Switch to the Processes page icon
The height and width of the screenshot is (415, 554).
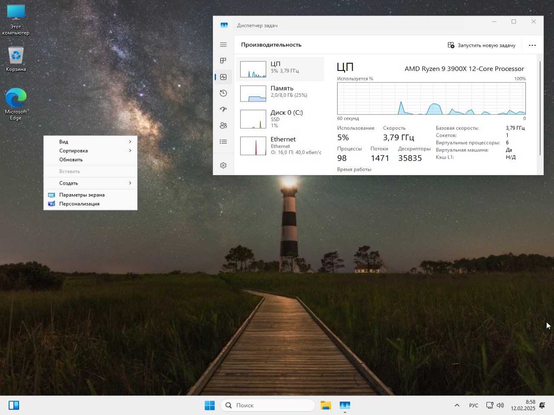click(223, 61)
